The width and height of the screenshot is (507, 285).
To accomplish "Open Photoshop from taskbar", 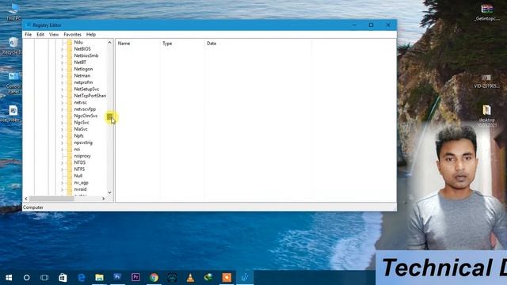I will tap(117, 277).
